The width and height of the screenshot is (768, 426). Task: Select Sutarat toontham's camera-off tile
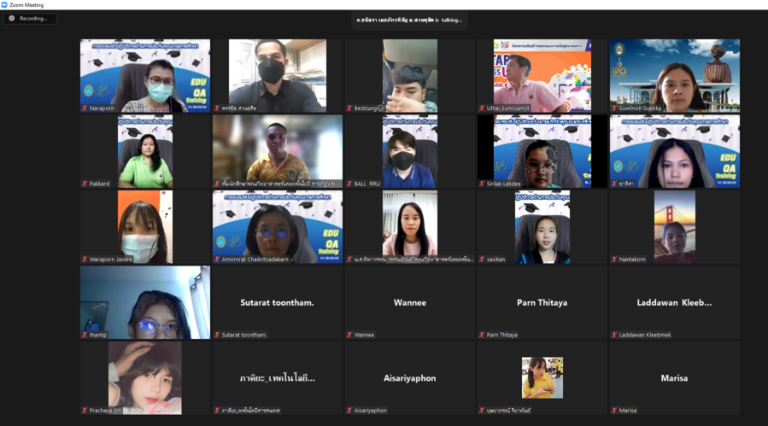278,302
